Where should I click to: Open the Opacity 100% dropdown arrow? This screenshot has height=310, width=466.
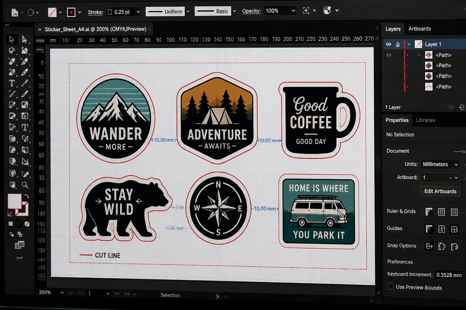click(293, 11)
